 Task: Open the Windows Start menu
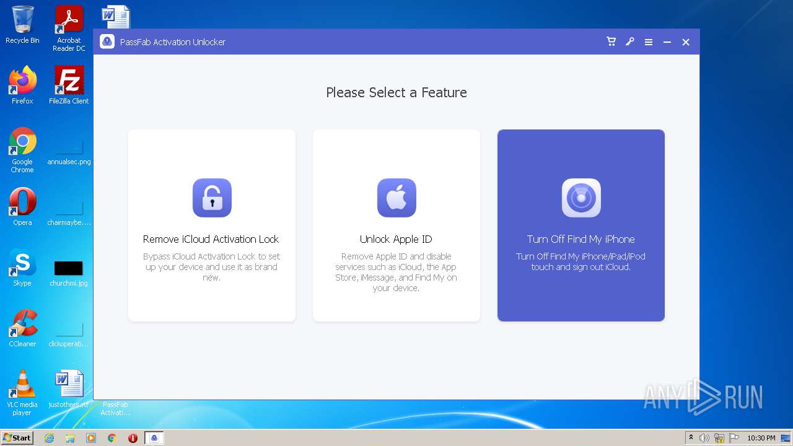(17, 437)
